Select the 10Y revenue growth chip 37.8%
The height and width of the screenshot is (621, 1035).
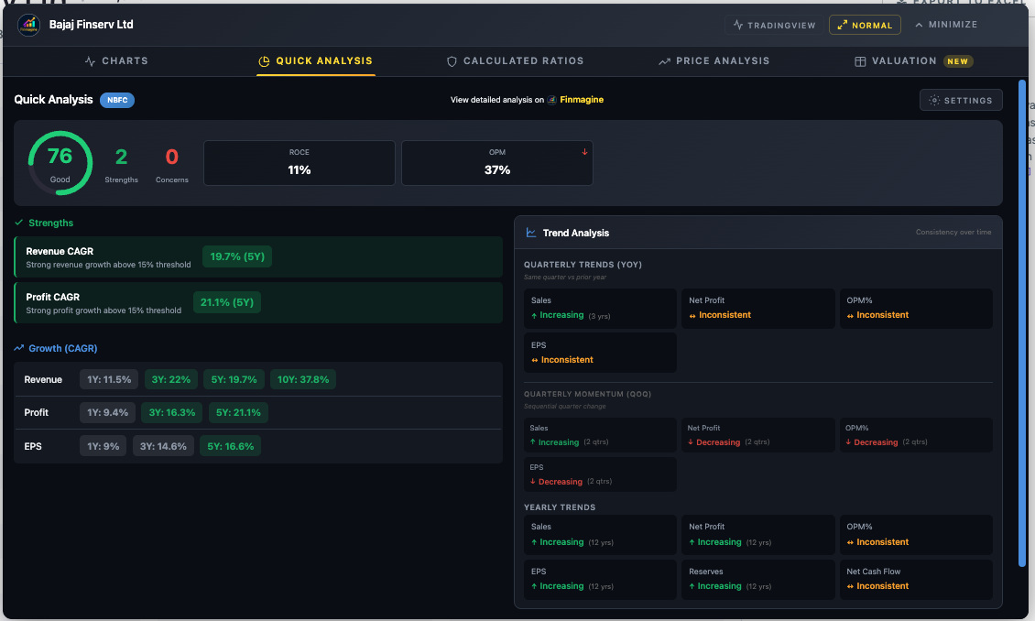coord(302,378)
